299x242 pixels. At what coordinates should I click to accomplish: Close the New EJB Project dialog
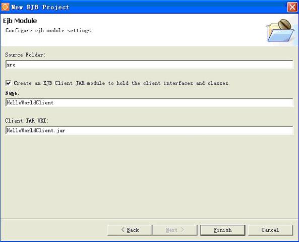[292, 7]
